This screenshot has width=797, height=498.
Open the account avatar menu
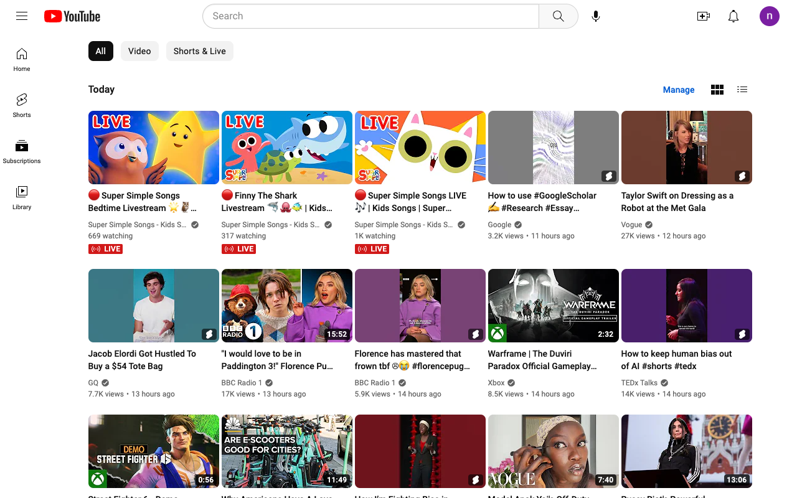pyautogui.click(x=770, y=16)
